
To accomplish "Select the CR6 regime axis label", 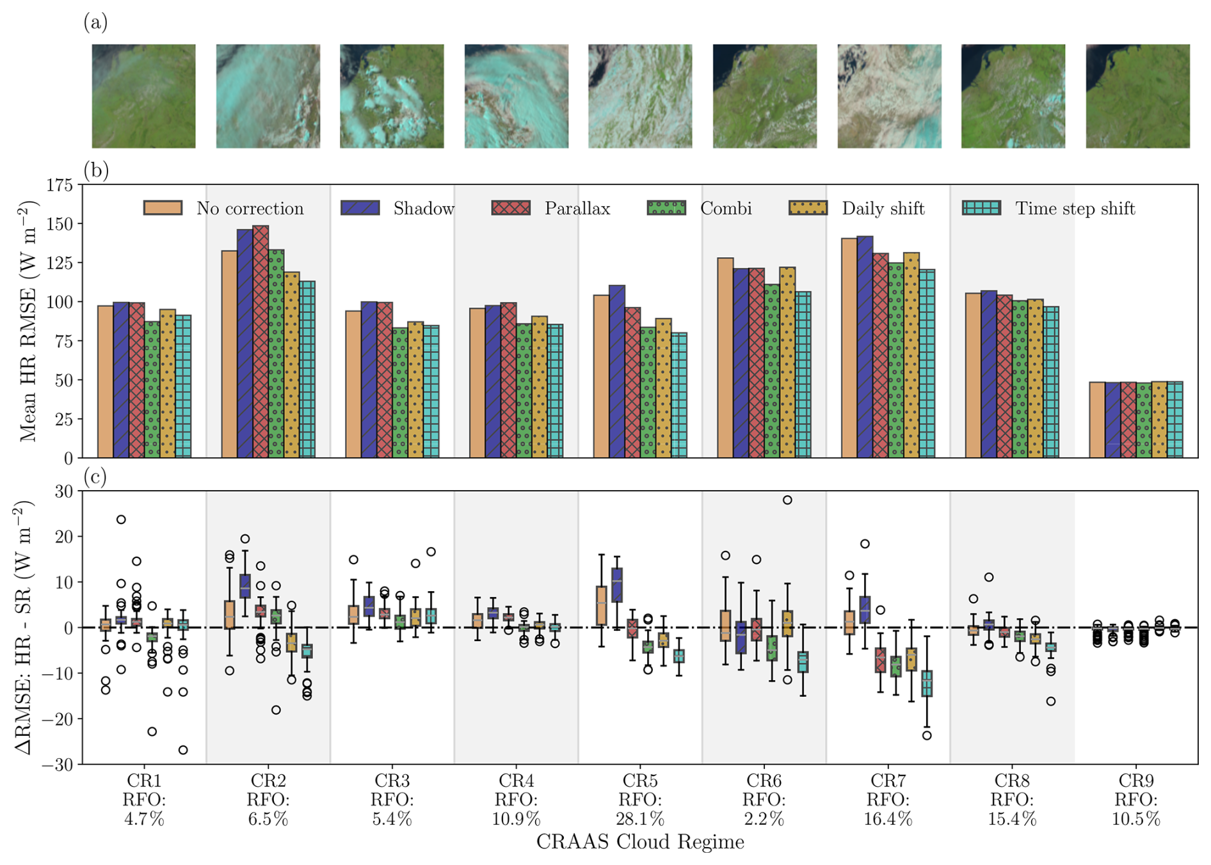I will [764, 781].
